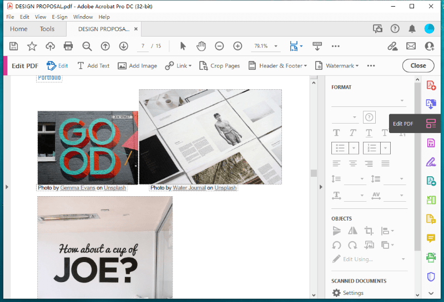Open the account profile avatar

point(429,29)
